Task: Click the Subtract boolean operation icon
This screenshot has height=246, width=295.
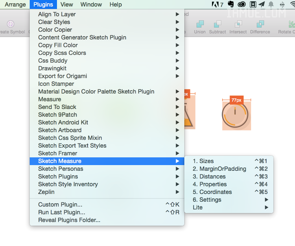Action: pyautogui.click(x=218, y=24)
